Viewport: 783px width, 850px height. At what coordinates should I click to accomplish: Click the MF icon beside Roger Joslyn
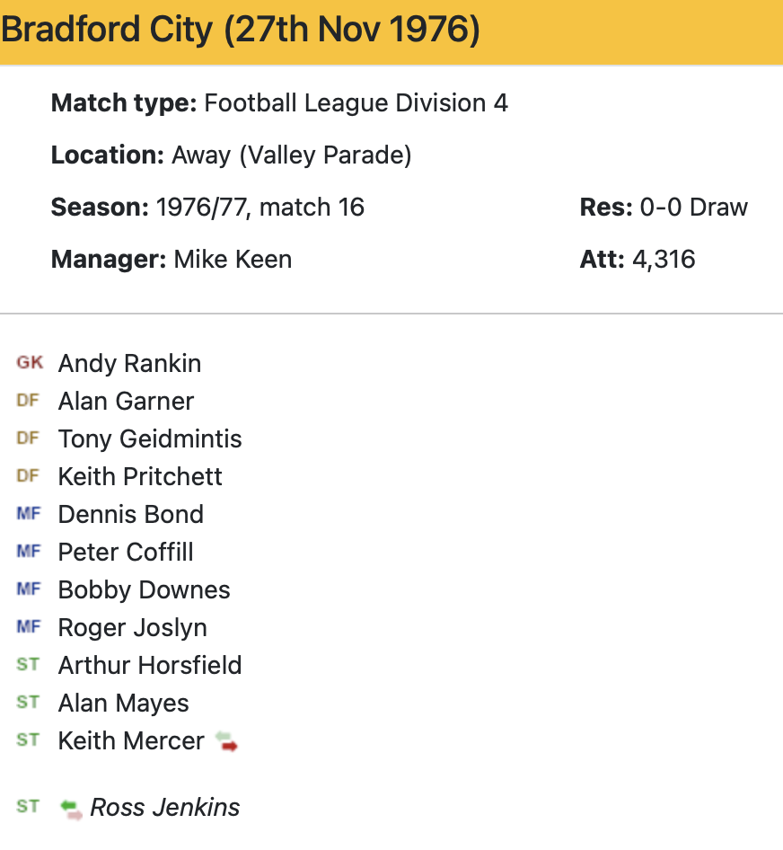[x=29, y=627]
